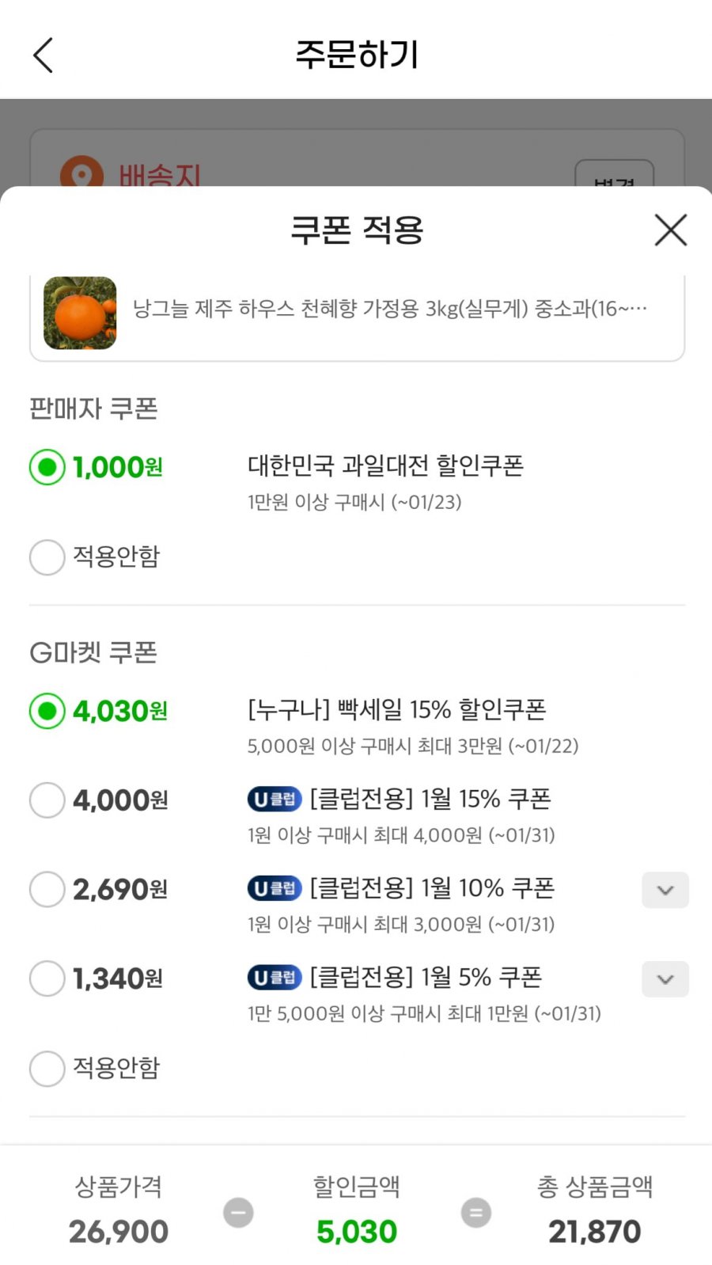Expand the 1월 10% coupon details chevron
Screen dimensions: 712x1265
665,891
